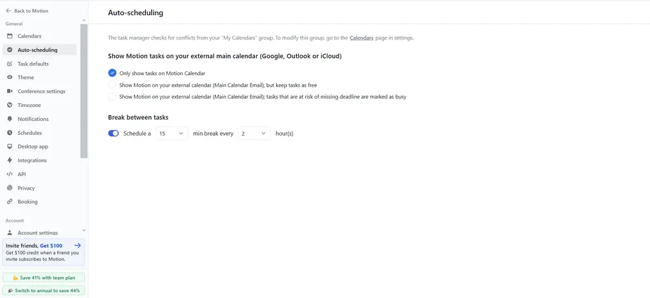
Task: Click Back to Motion link
Action: pyautogui.click(x=27, y=11)
